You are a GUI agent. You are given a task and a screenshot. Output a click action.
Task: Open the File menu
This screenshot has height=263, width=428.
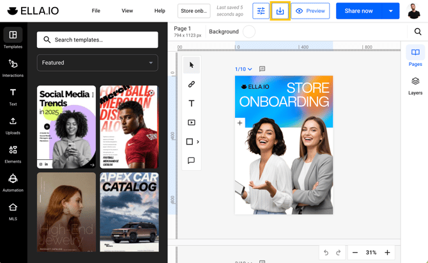coord(96,11)
